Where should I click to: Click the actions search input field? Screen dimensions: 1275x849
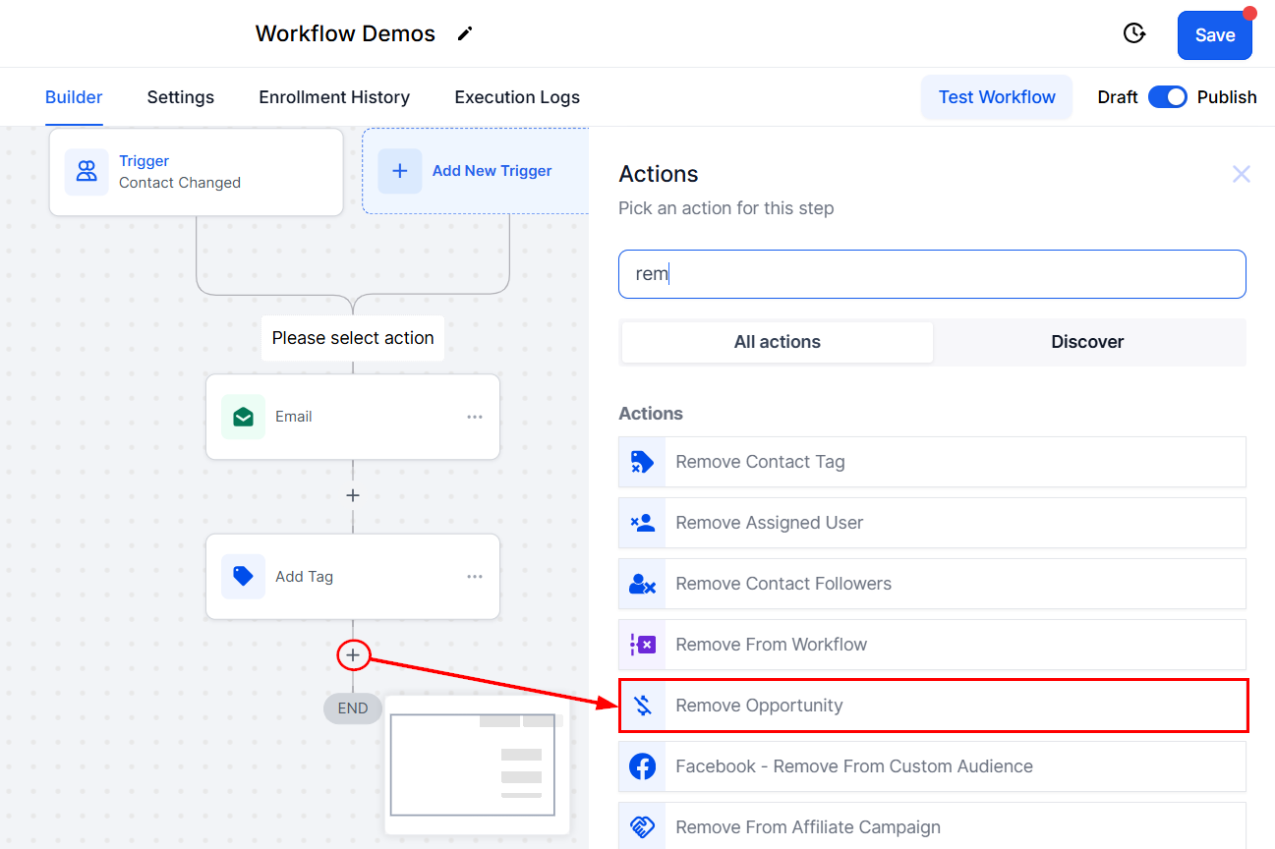coord(932,274)
